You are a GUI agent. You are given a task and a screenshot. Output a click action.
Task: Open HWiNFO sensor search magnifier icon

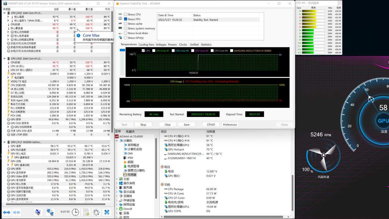(x=38, y=212)
